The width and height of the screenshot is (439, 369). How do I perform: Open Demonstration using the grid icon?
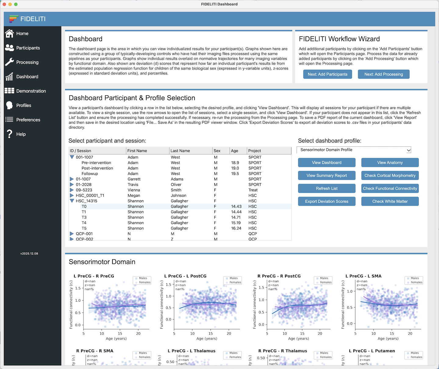pyautogui.click(x=9, y=91)
